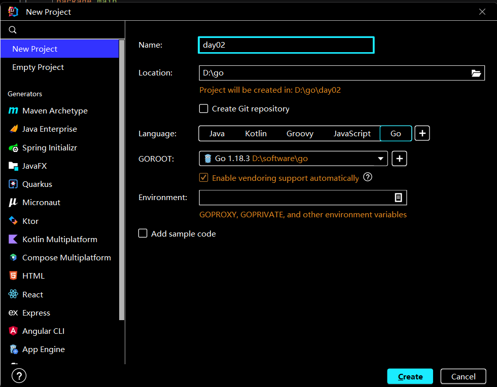The height and width of the screenshot is (387, 497).
Task: Click the Quarkus generator icon
Action: pyautogui.click(x=13, y=184)
